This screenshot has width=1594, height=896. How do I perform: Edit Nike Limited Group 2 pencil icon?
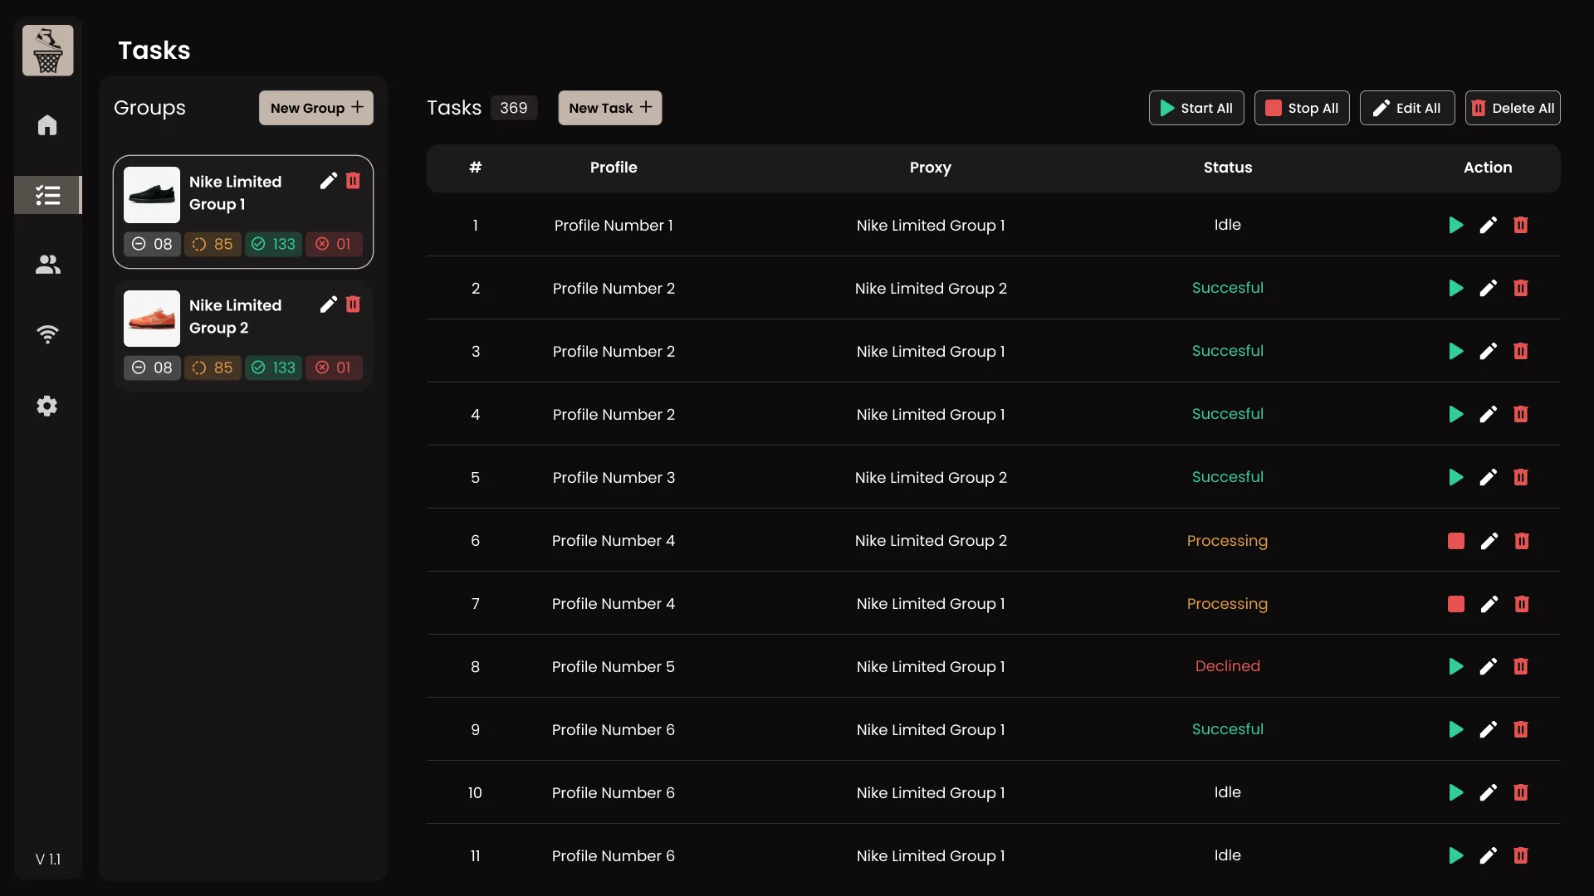click(329, 304)
